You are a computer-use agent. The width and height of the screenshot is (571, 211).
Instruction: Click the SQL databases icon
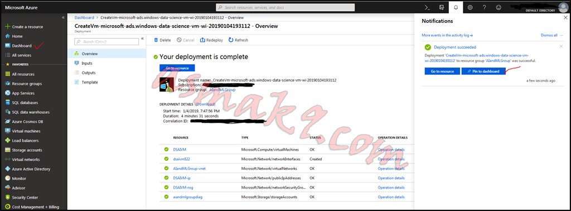pos(7,102)
